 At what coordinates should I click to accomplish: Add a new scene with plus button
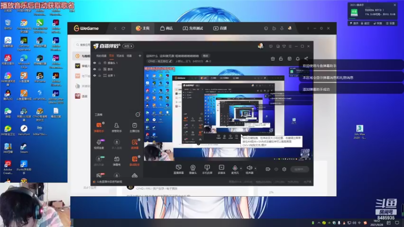[140, 55]
